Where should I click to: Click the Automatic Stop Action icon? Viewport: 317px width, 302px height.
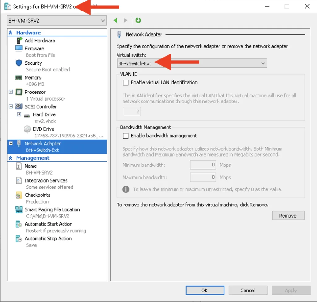(x=19, y=239)
